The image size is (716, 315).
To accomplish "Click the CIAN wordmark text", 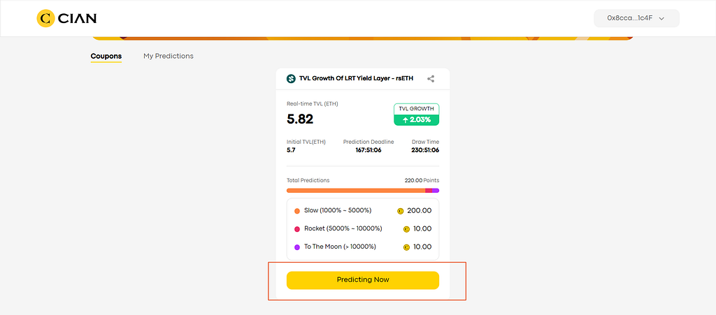I will [78, 18].
